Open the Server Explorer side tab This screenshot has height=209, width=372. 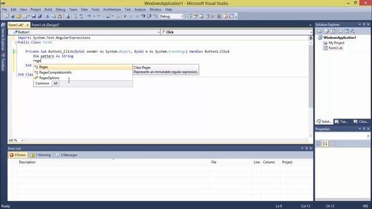(x=3, y=37)
